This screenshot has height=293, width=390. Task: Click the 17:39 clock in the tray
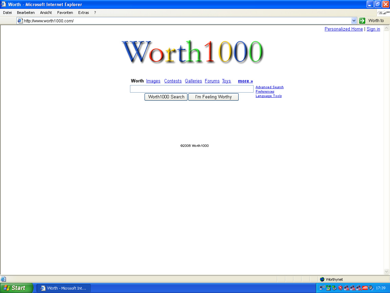point(381,288)
